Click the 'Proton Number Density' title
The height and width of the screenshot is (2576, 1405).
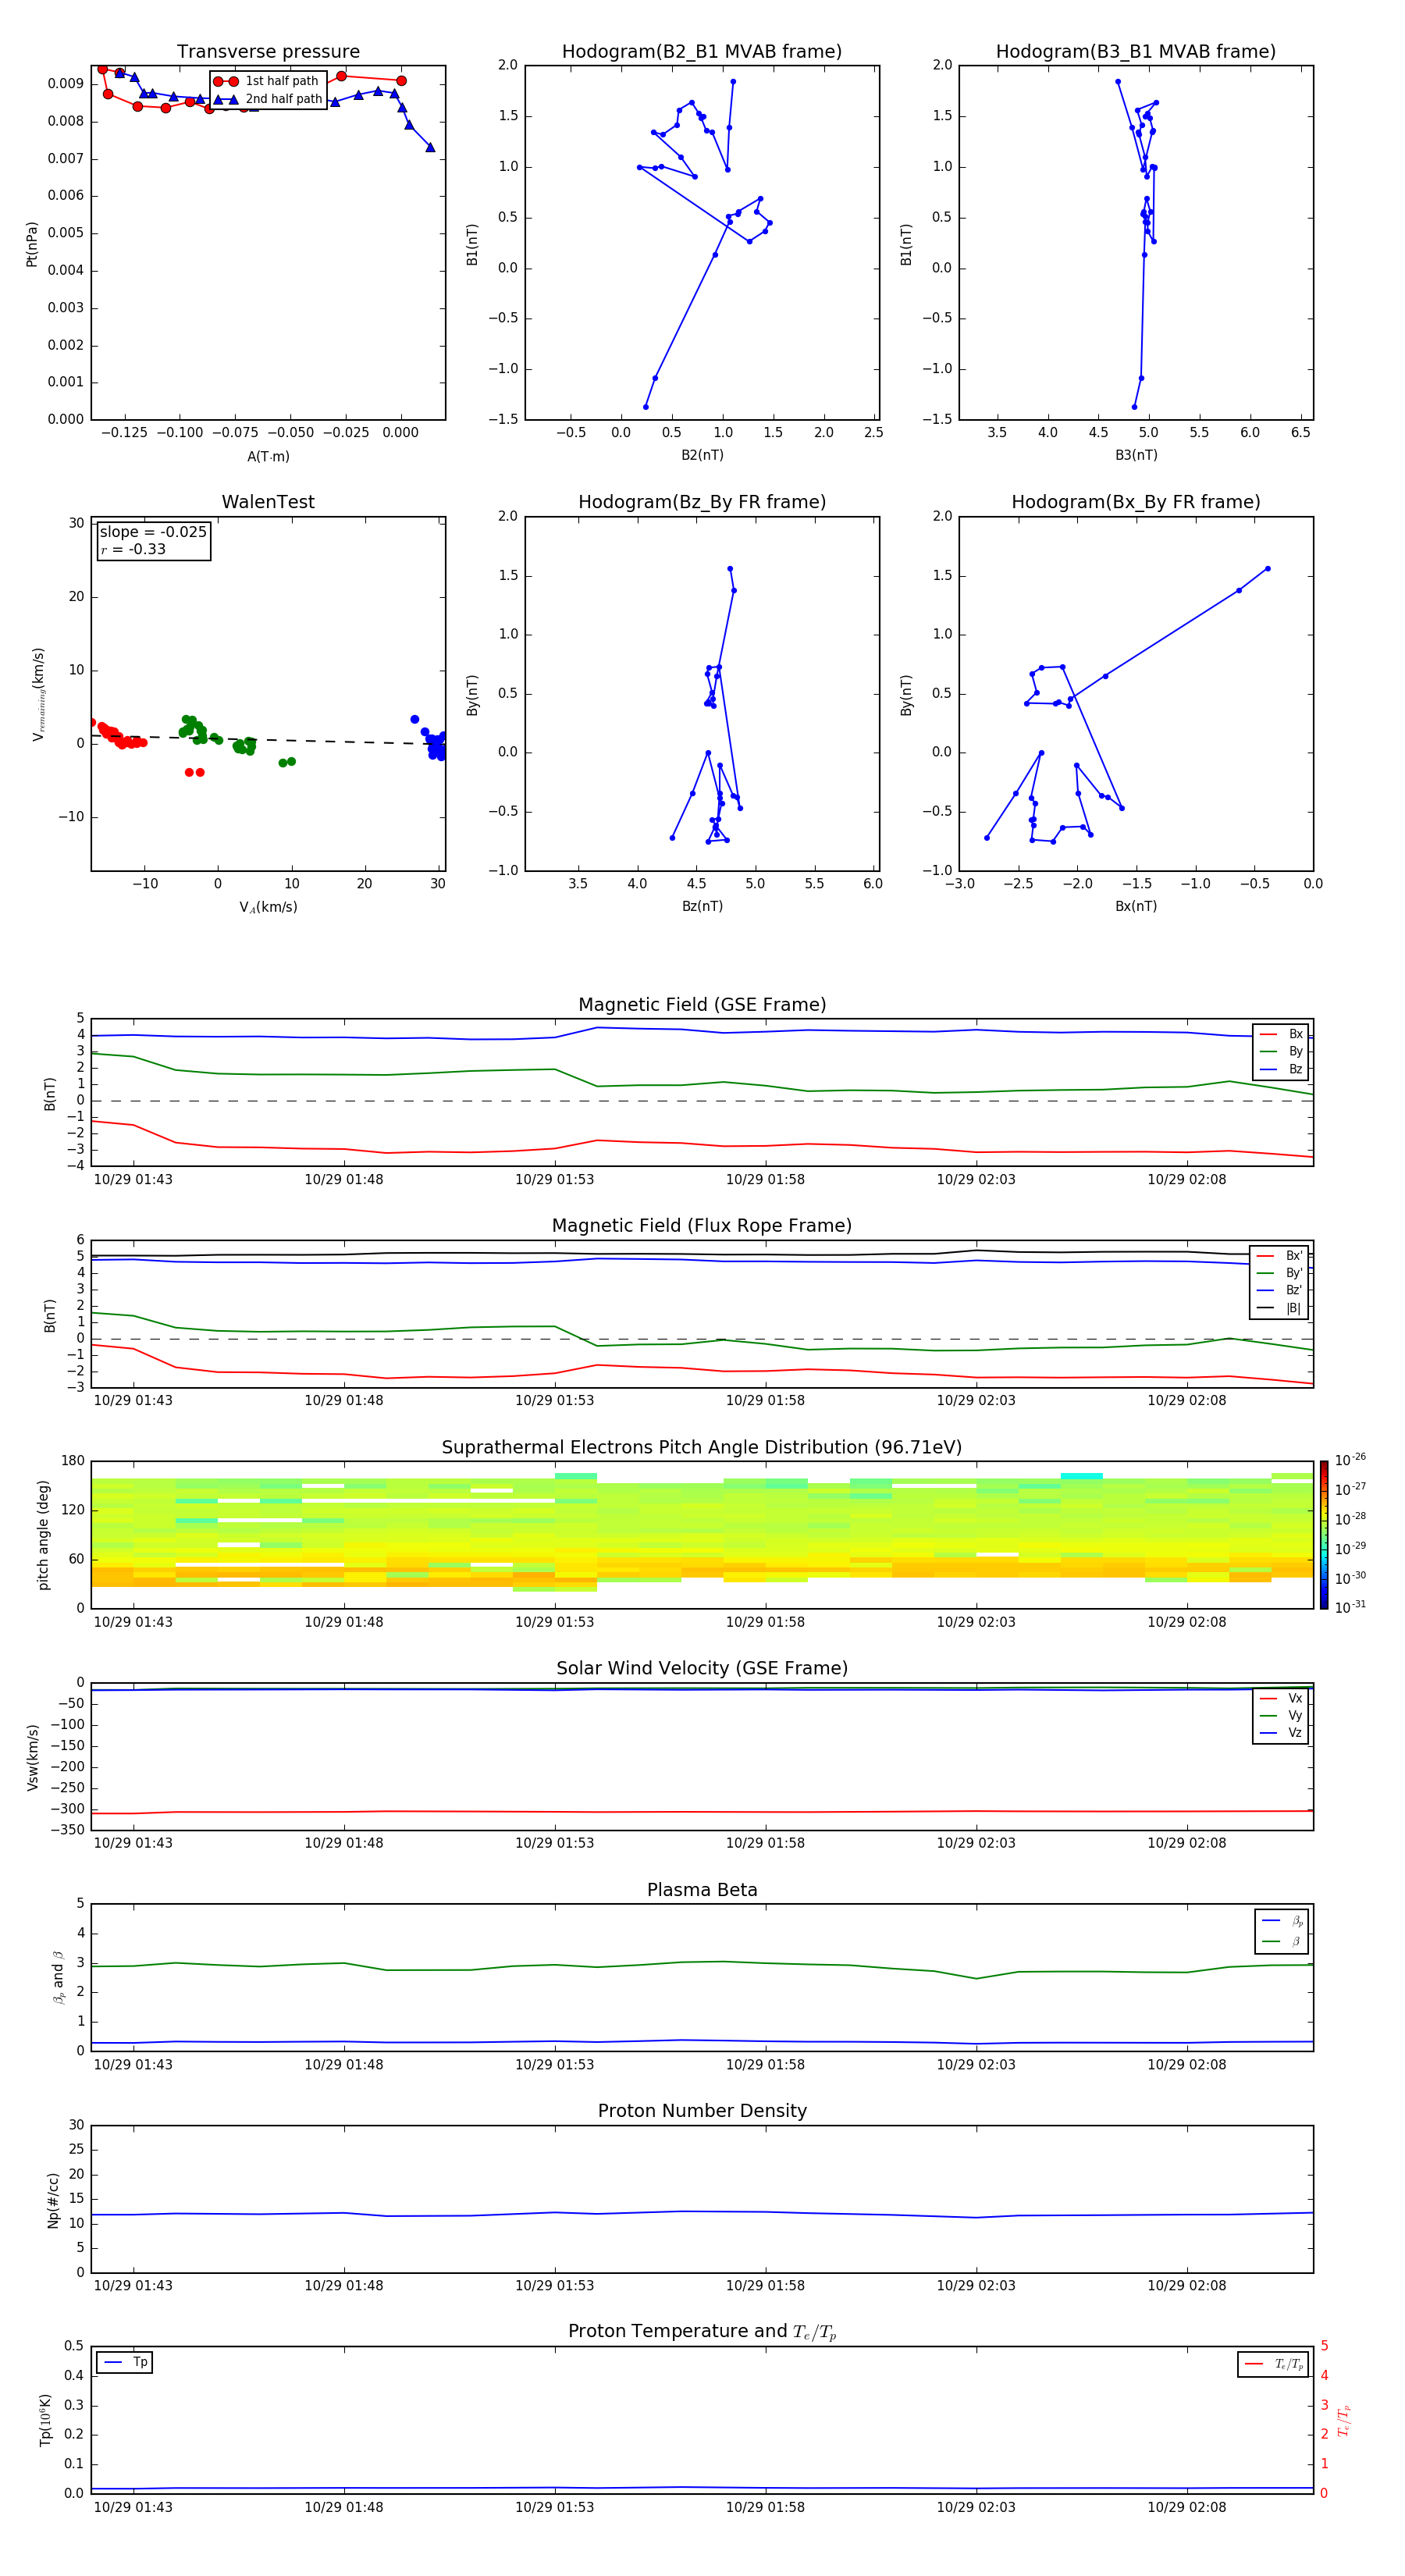click(702, 2111)
